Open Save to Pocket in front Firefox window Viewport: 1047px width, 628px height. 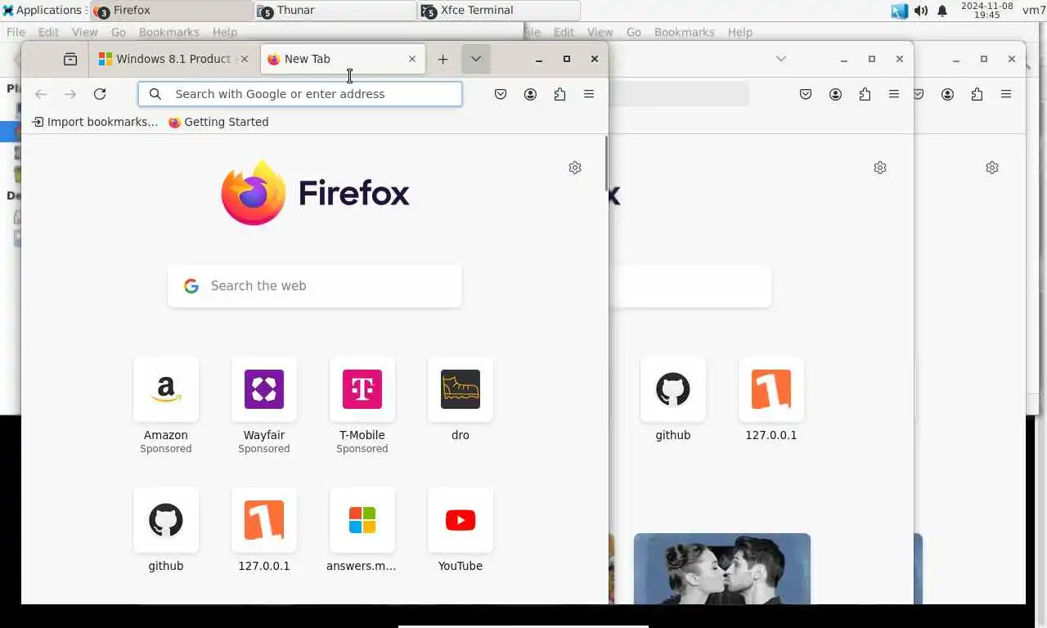(501, 94)
